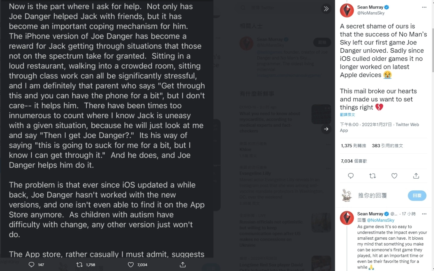Screen dimensions: 434x271
Task: Go to the next image with the arrow button
Action: (x=326, y=129)
